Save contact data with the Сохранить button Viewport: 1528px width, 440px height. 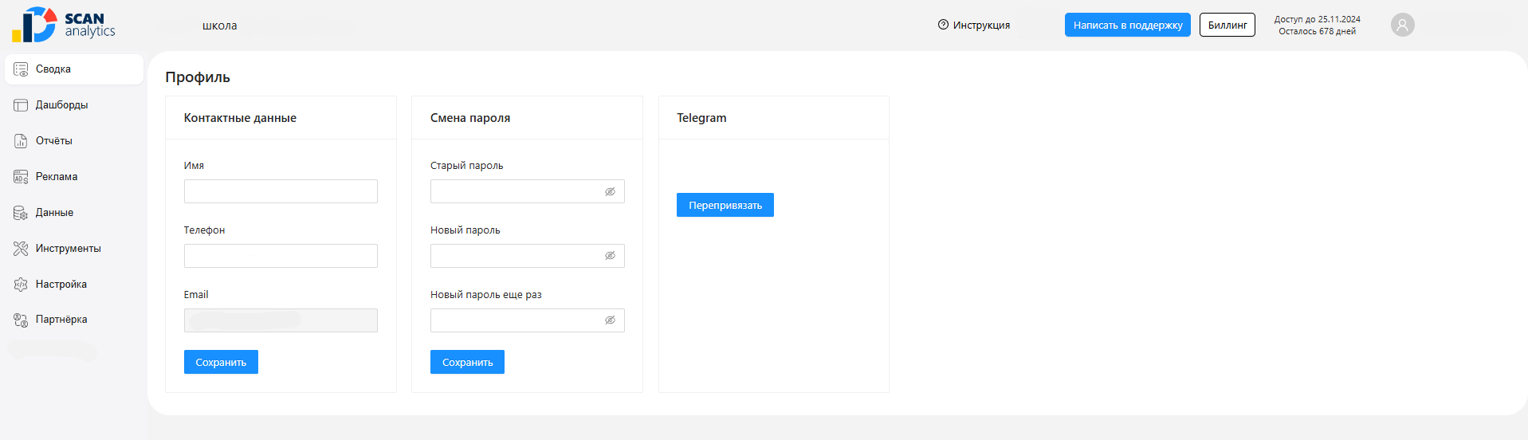coord(221,362)
